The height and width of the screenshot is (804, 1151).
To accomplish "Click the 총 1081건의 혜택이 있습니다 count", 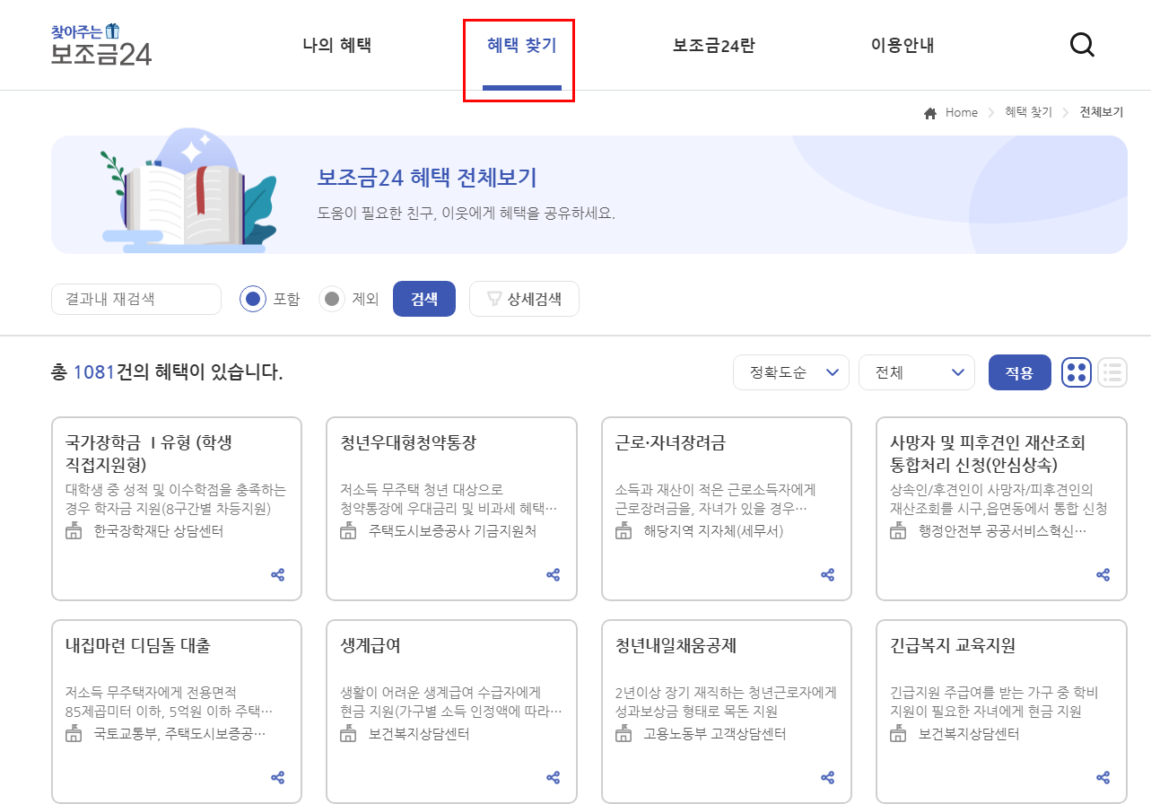I will pyautogui.click(x=167, y=372).
